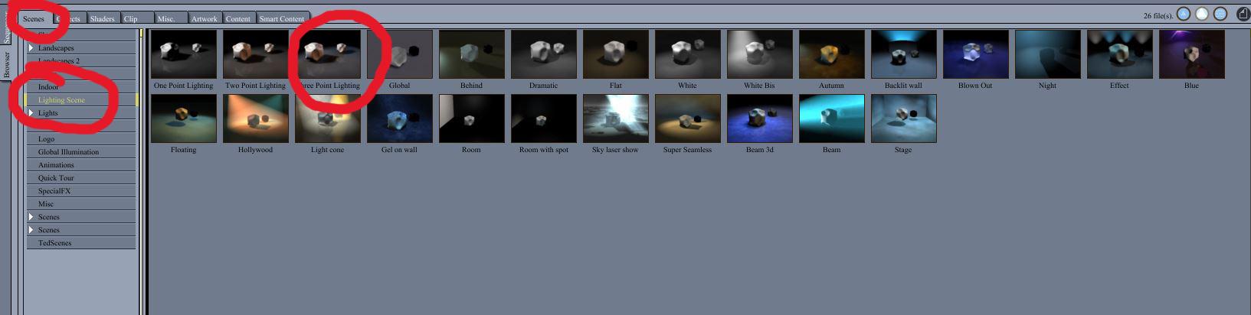This screenshot has height=315, width=1251.
Task: Click the Browser vertical side tab
Action: (6, 64)
